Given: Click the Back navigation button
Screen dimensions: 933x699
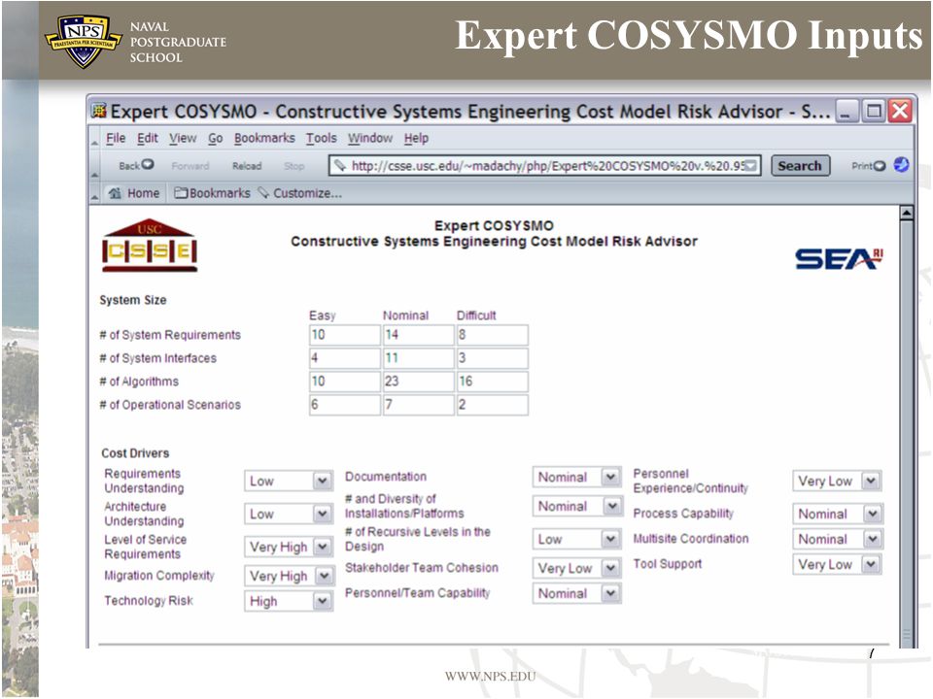Looking at the screenshot, I should (136, 165).
